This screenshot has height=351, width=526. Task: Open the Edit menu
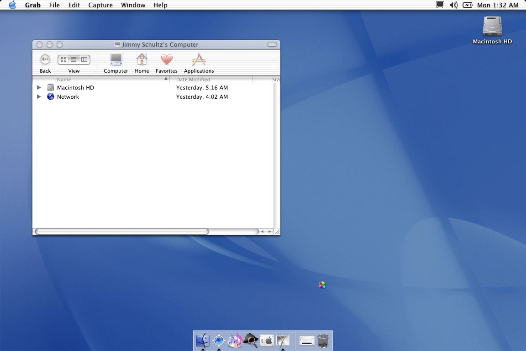74,5
